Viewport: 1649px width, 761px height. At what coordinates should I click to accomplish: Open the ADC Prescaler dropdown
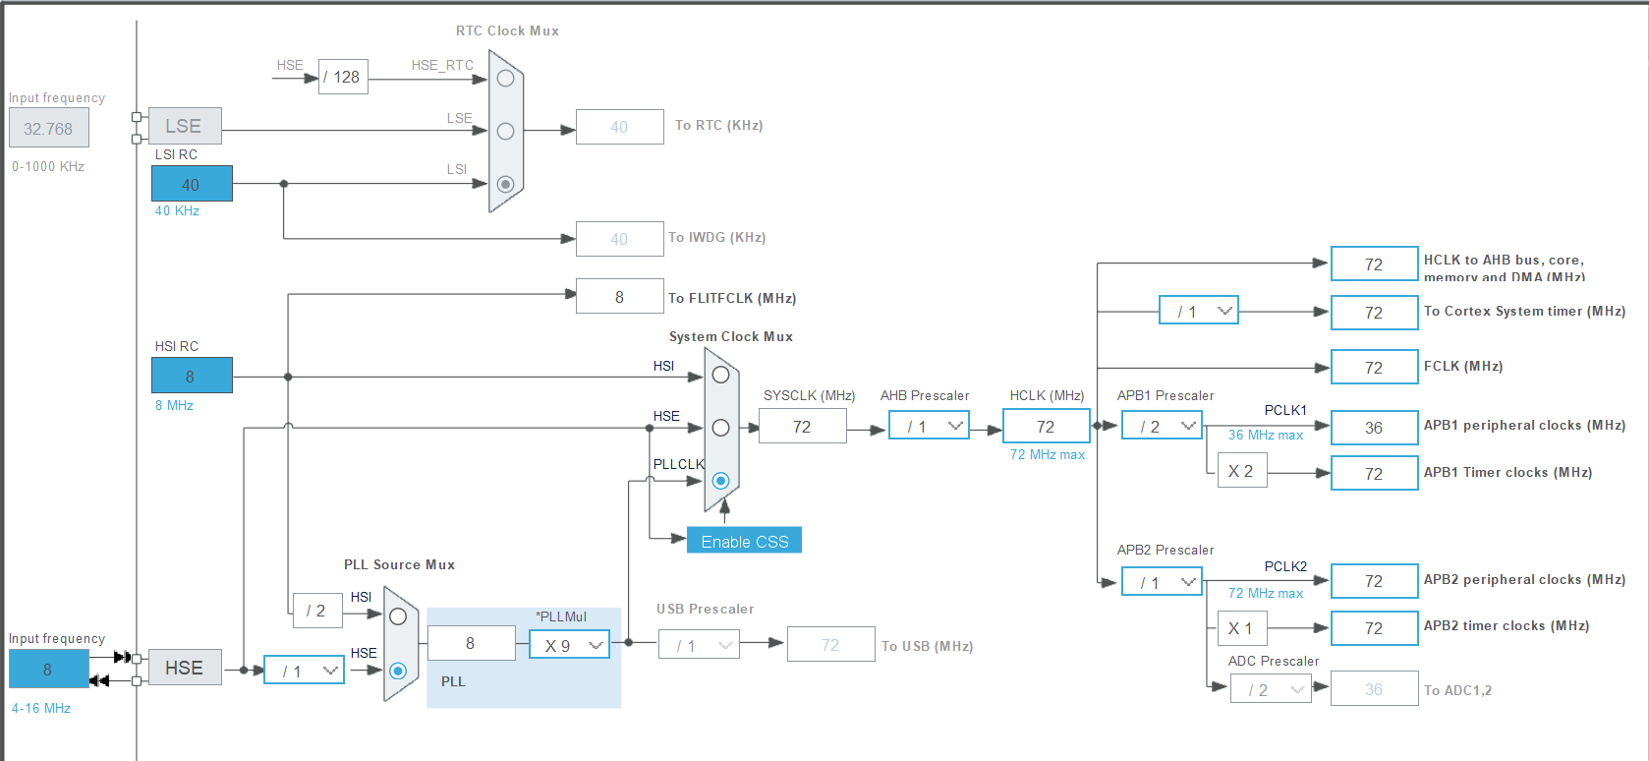[1271, 689]
